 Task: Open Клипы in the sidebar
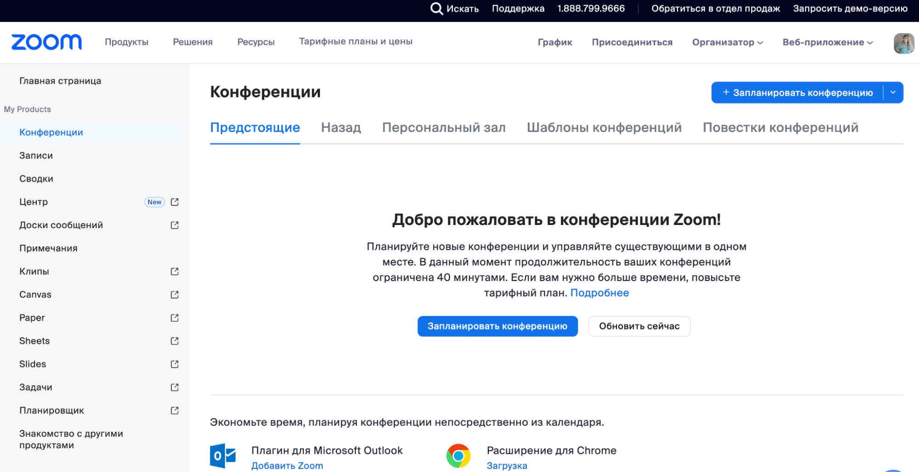34,271
